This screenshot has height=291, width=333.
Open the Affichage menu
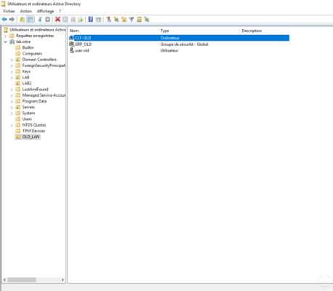coord(45,11)
